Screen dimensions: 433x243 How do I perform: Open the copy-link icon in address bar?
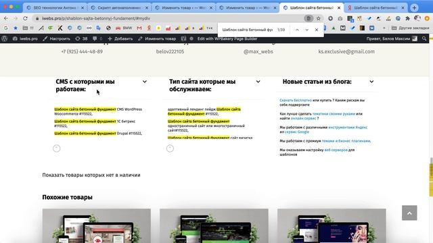[x=309, y=18]
